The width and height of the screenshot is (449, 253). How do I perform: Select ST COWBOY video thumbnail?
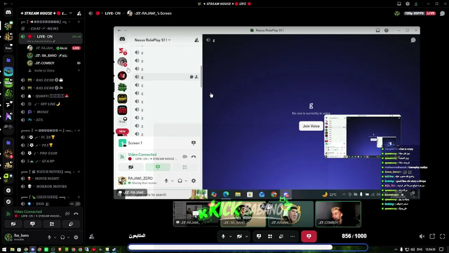tap(338, 214)
